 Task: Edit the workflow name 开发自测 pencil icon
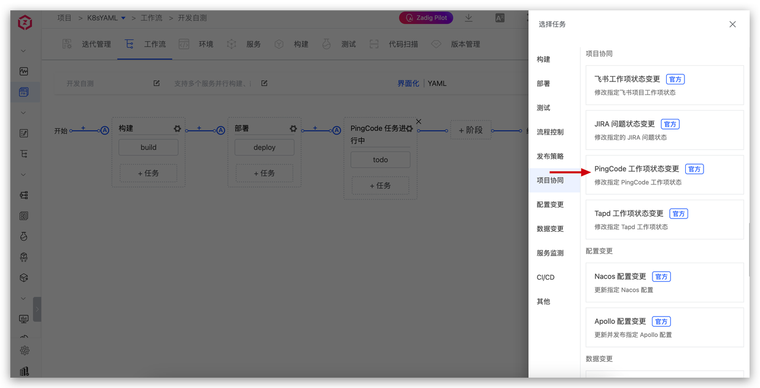coord(157,83)
